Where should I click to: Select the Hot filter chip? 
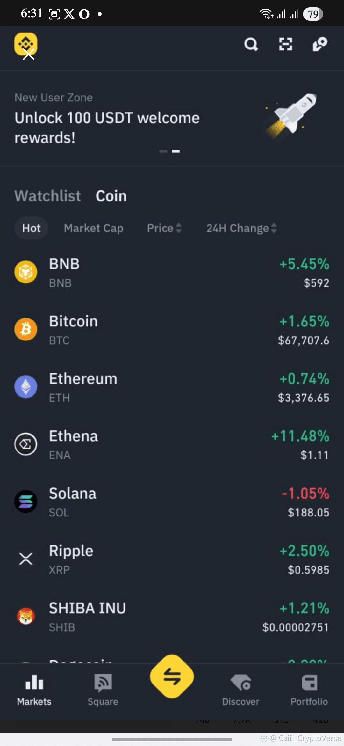pos(31,228)
